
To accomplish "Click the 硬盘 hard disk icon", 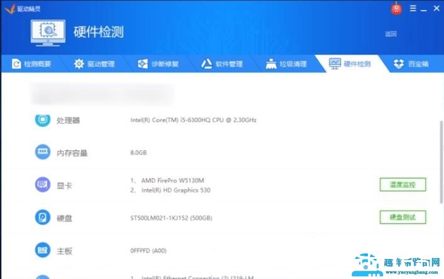I will click(x=43, y=217).
